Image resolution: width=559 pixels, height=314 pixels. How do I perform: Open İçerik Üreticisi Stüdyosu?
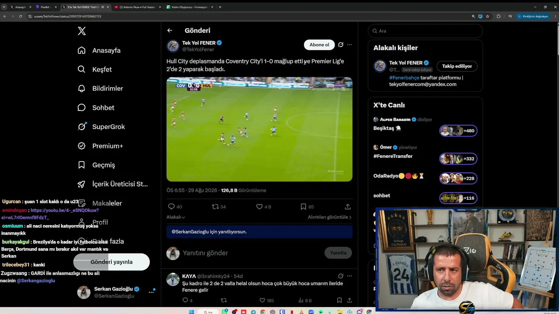click(113, 184)
